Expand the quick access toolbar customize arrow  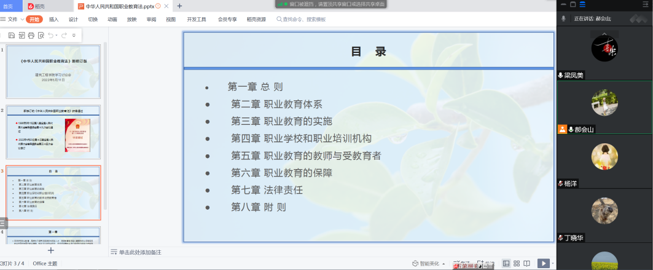74,35
